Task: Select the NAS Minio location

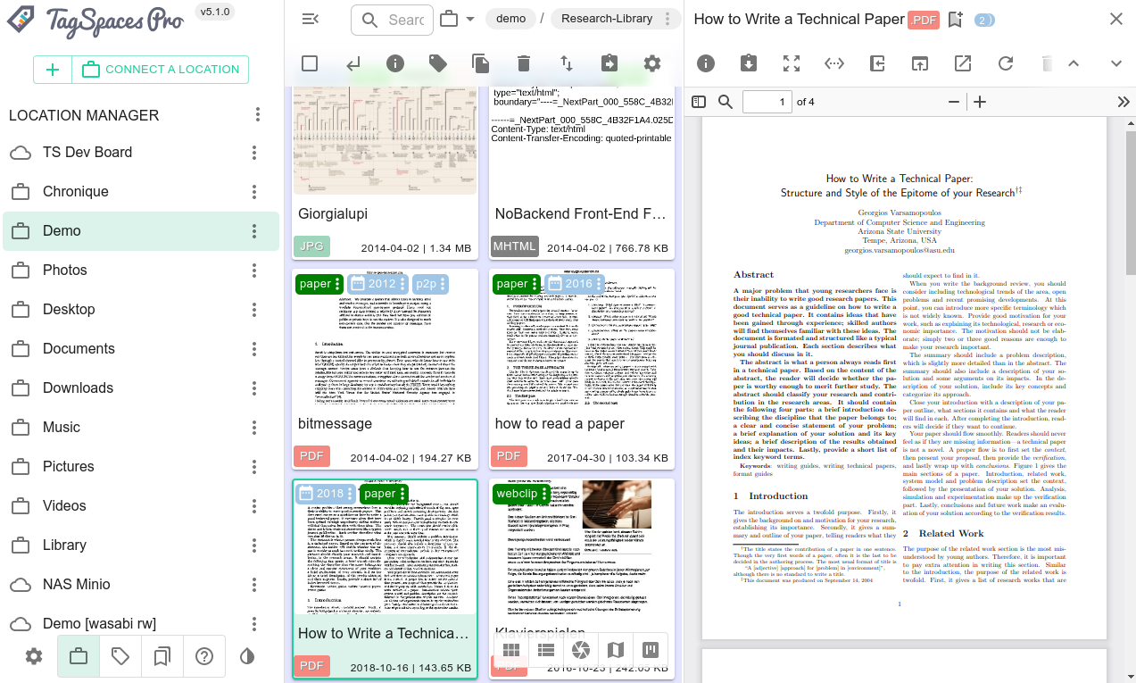Action: [141, 585]
